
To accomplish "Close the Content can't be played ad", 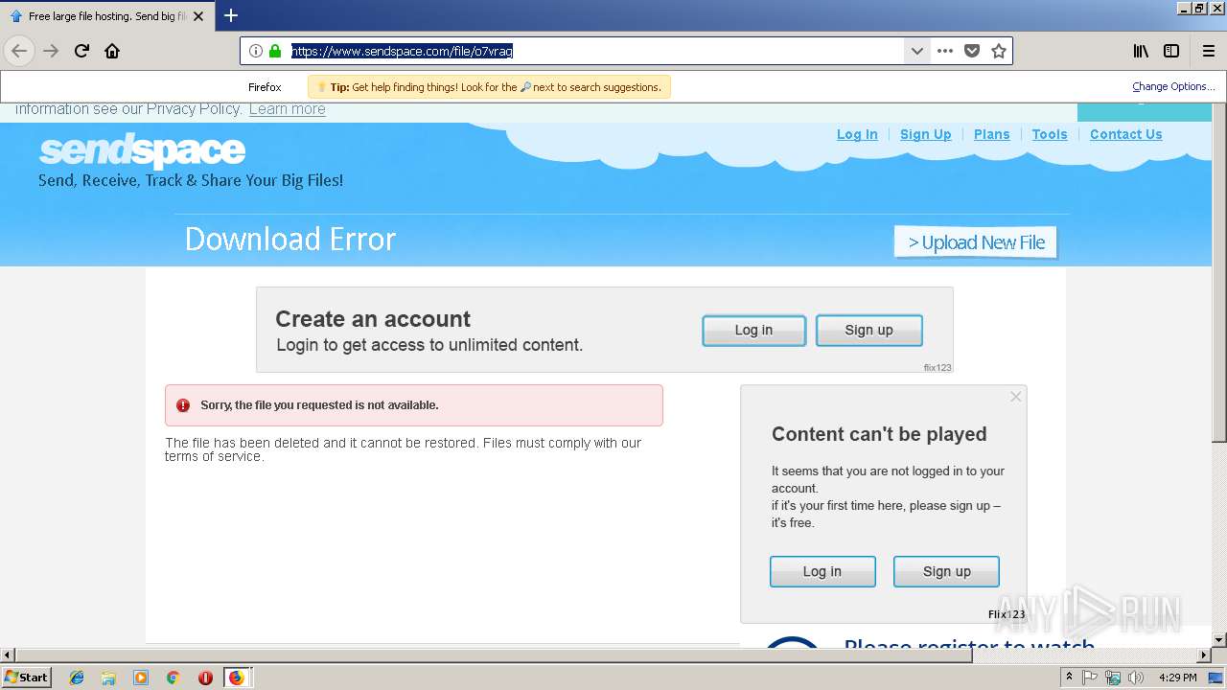I will point(1016,397).
